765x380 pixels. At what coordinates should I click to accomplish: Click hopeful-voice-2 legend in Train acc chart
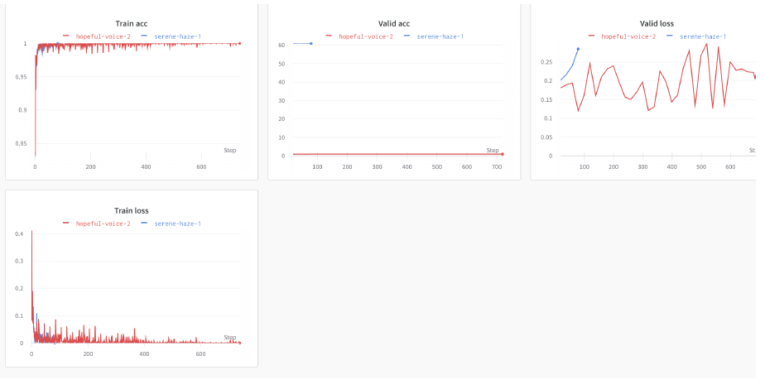point(103,36)
